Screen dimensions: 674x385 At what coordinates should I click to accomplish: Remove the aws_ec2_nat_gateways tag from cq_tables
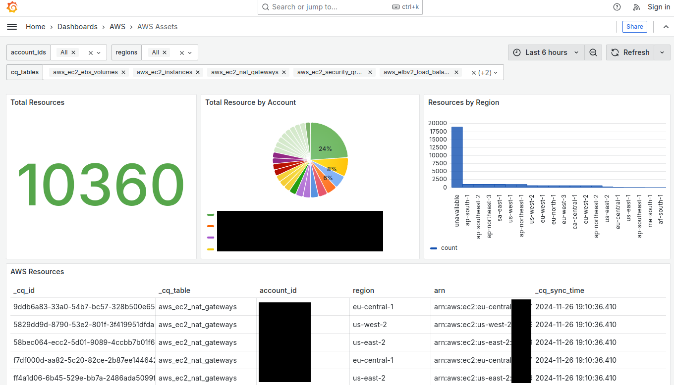pos(283,72)
